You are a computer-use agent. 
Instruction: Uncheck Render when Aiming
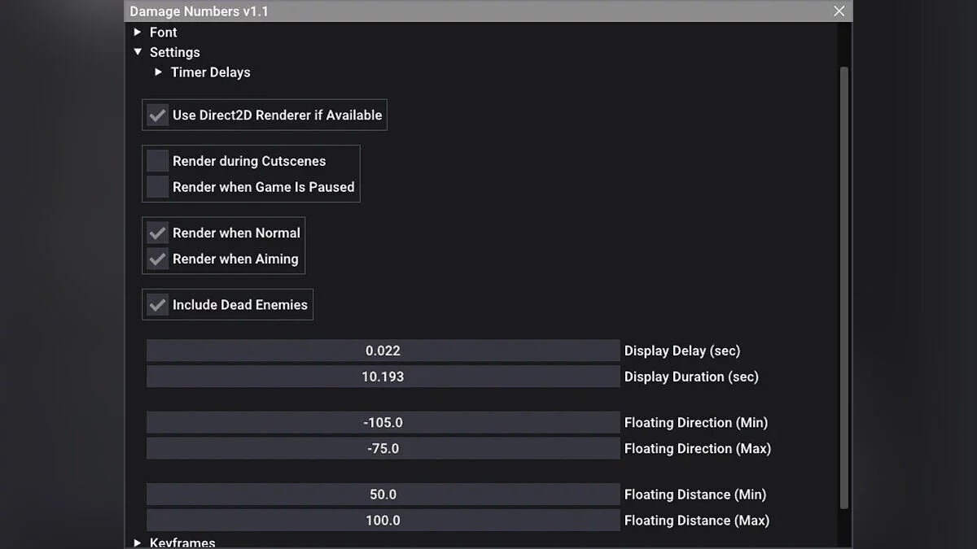(158, 259)
